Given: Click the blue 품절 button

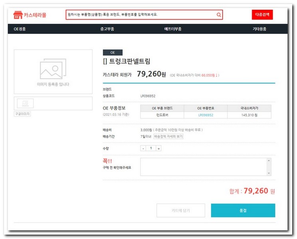Looking at the screenshot, I should tap(243, 210).
